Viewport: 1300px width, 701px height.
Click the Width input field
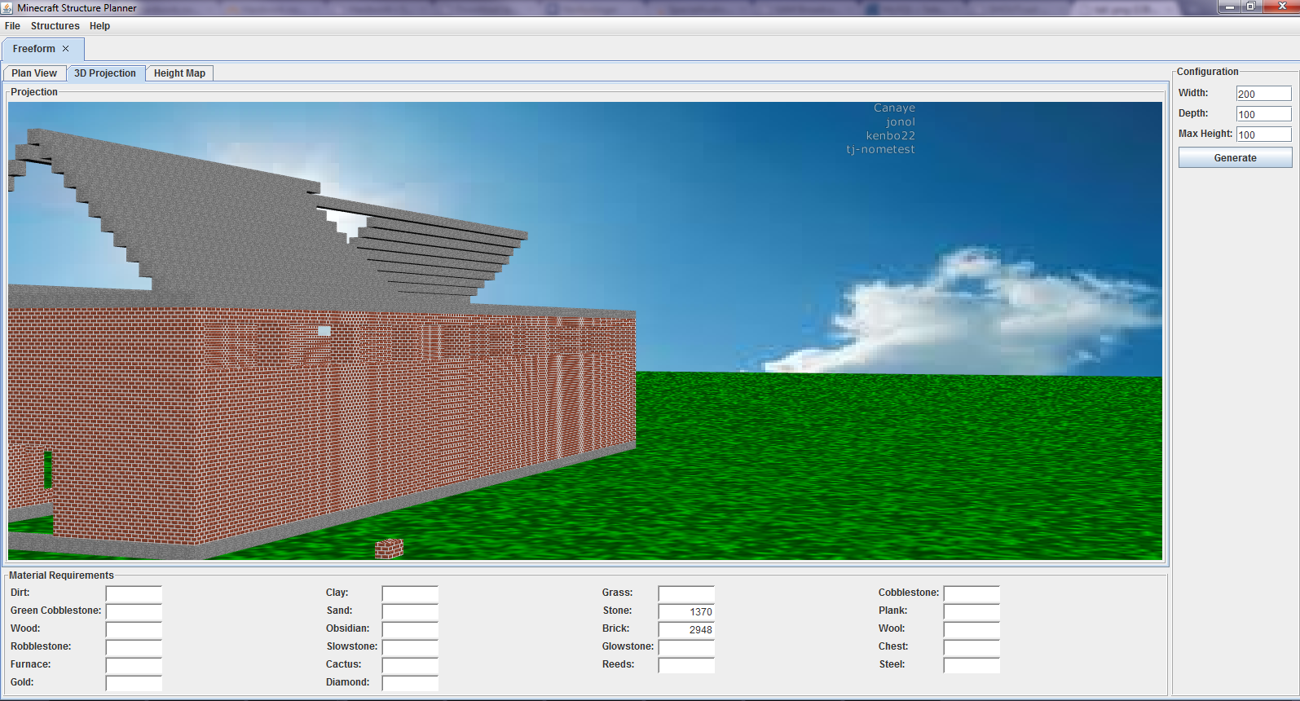[1263, 94]
